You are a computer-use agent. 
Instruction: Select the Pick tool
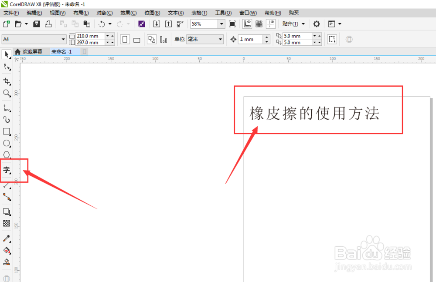pyautogui.click(x=6, y=54)
